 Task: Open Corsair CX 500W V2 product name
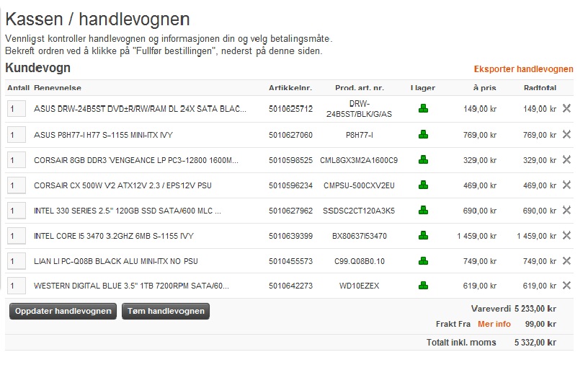point(122,185)
